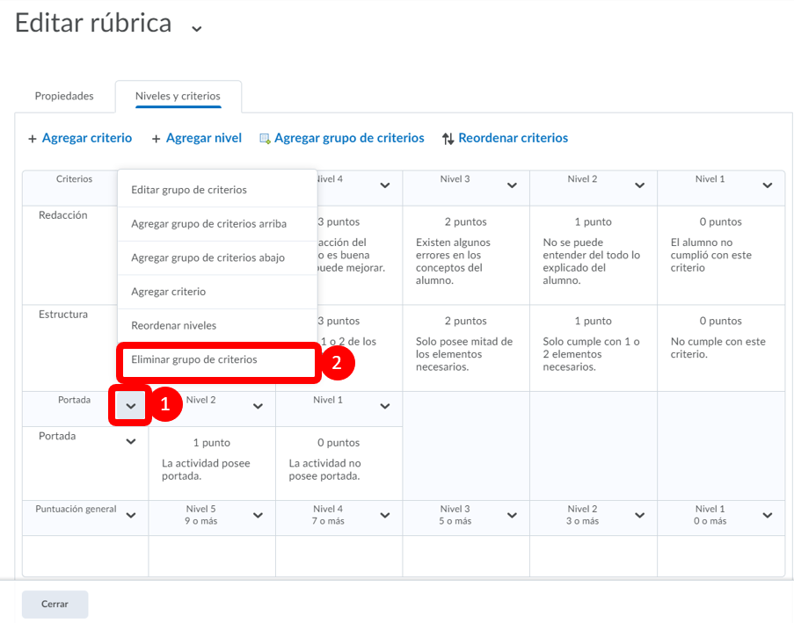Open the Nivel 3 column header chevron
Image resolution: width=794 pixels, height=623 pixels.
(x=513, y=185)
